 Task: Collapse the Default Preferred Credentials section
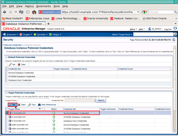(7, 58)
